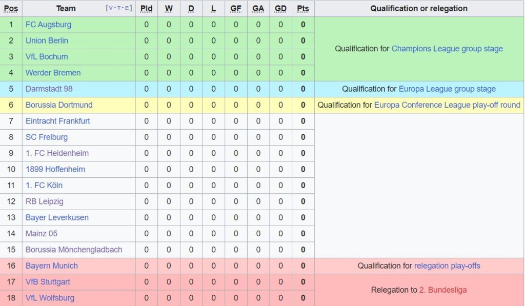The image size is (525, 306).
Task: Open VfL Bochum team page
Action: pyautogui.click(x=47, y=56)
